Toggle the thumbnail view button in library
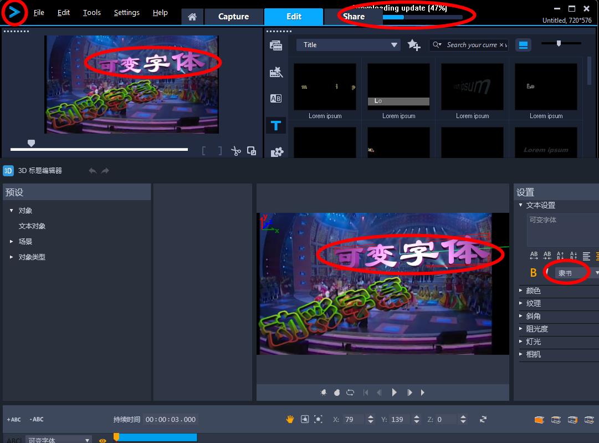Image resolution: width=599 pixels, height=443 pixels. (x=523, y=45)
